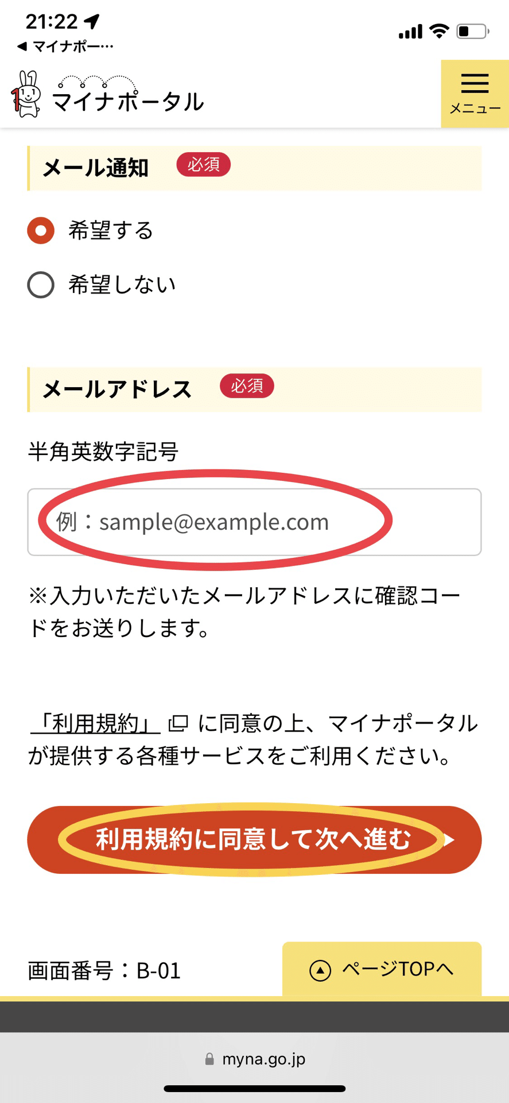This screenshot has width=509, height=1103.
Task: Tap the メールアドレス section header
Action: (x=254, y=389)
